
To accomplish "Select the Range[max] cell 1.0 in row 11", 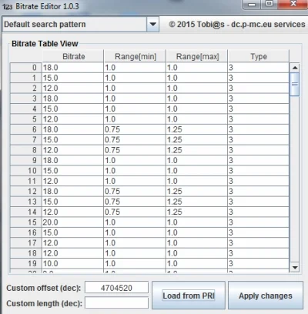I will 197,181.
